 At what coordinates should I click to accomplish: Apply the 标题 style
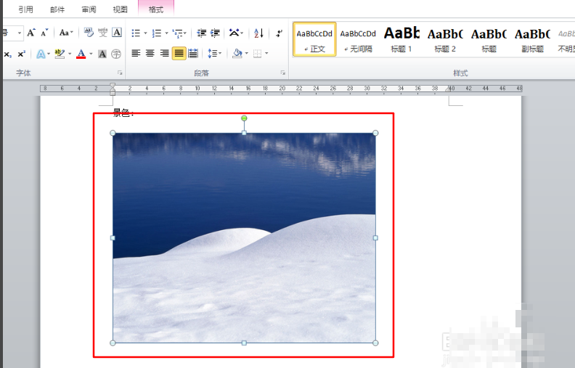[x=489, y=39]
